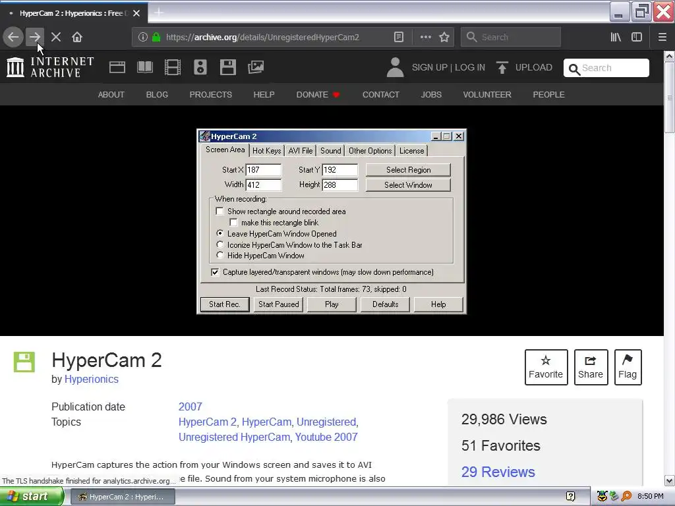The height and width of the screenshot is (506, 675).
Task: Switch to the Hot Keys tab
Action: point(267,151)
